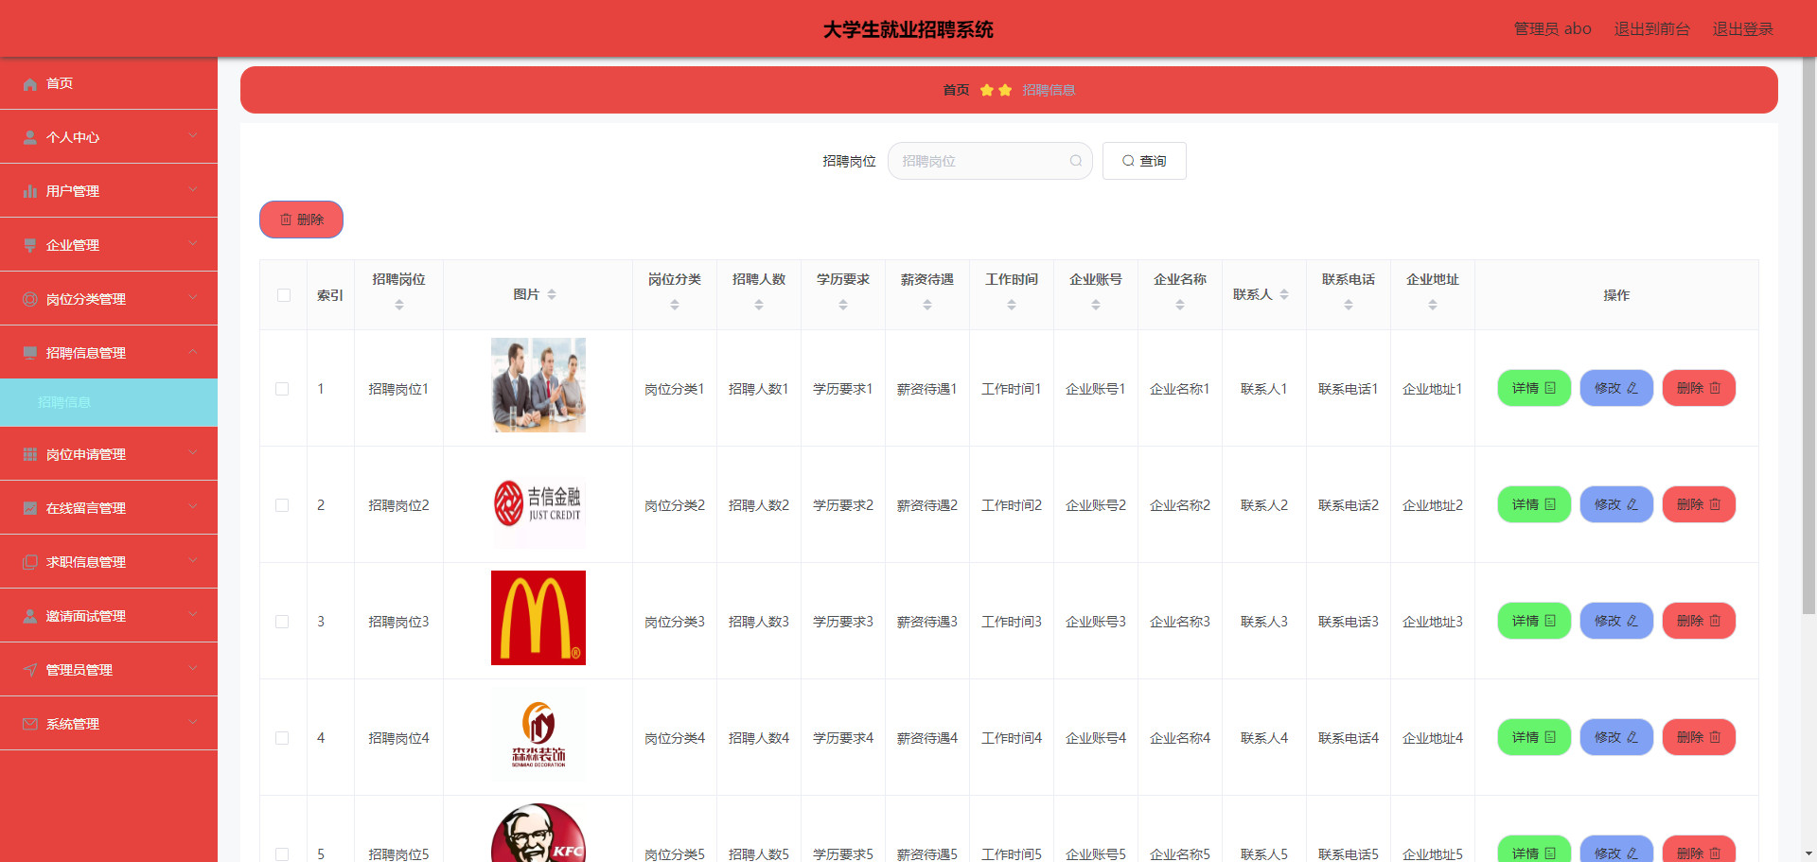The width and height of the screenshot is (1817, 862).
Task: Check the checkbox for row 招聘岗位4
Action: tap(282, 738)
